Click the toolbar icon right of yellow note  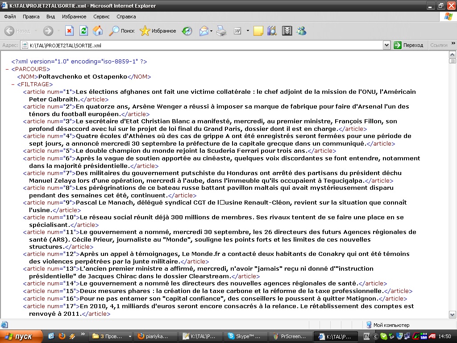click(x=272, y=31)
